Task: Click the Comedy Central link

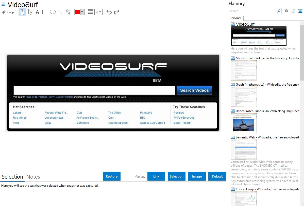Action: pos(64,97)
